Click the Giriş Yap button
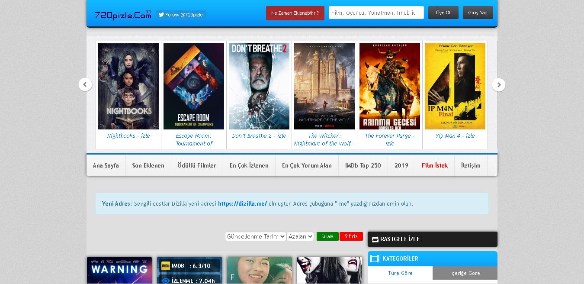Image resolution: width=584 pixels, height=284 pixels. point(478,13)
